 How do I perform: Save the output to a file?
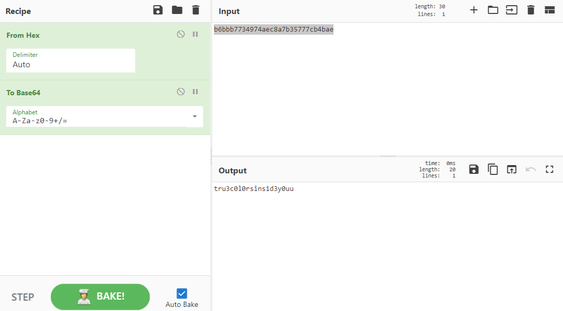473,169
